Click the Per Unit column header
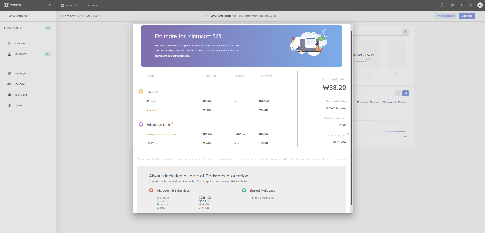The width and height of the screenshot is (485, 233). 210,76
